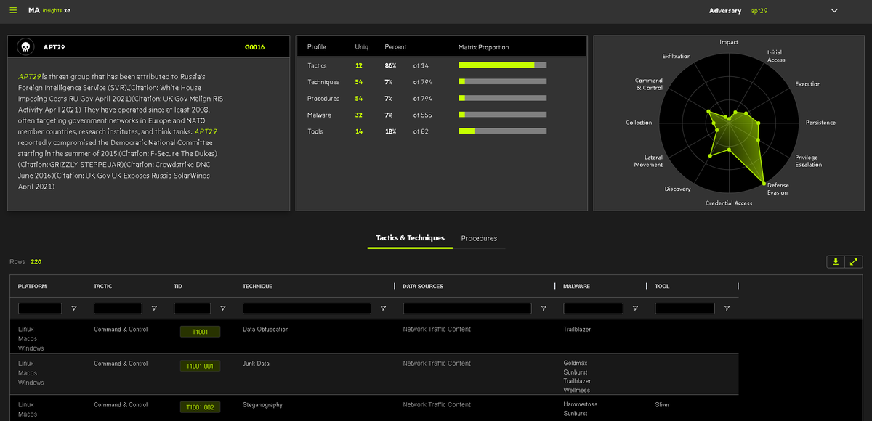872x421 pixels.
Task: Open the Technique column filter icon
Action: (x=383, y=308)
